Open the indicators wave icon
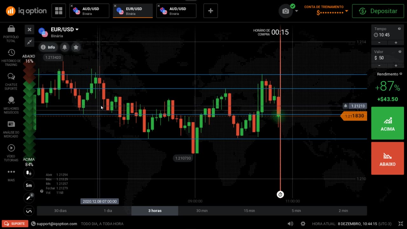The height and width of the screenshot is (229, 407). (x=29, y=211)
